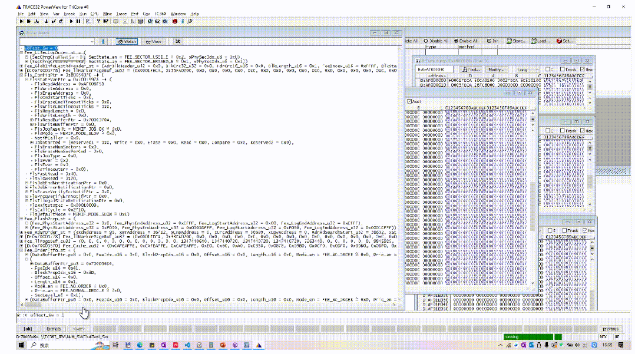635x354 pixels.
Task: Click the Up (checkmark arrow) toolbar icon
Action: [54, 21]
